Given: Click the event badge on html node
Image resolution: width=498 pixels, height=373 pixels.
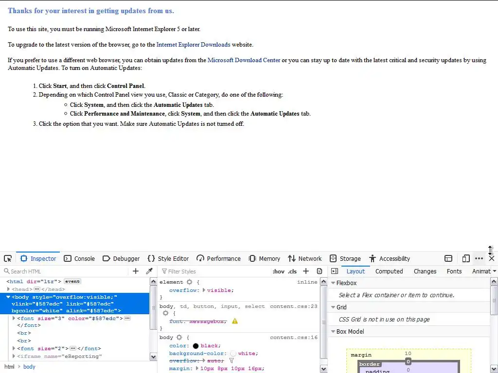Looking at the screenshot, I should (72, 281).
